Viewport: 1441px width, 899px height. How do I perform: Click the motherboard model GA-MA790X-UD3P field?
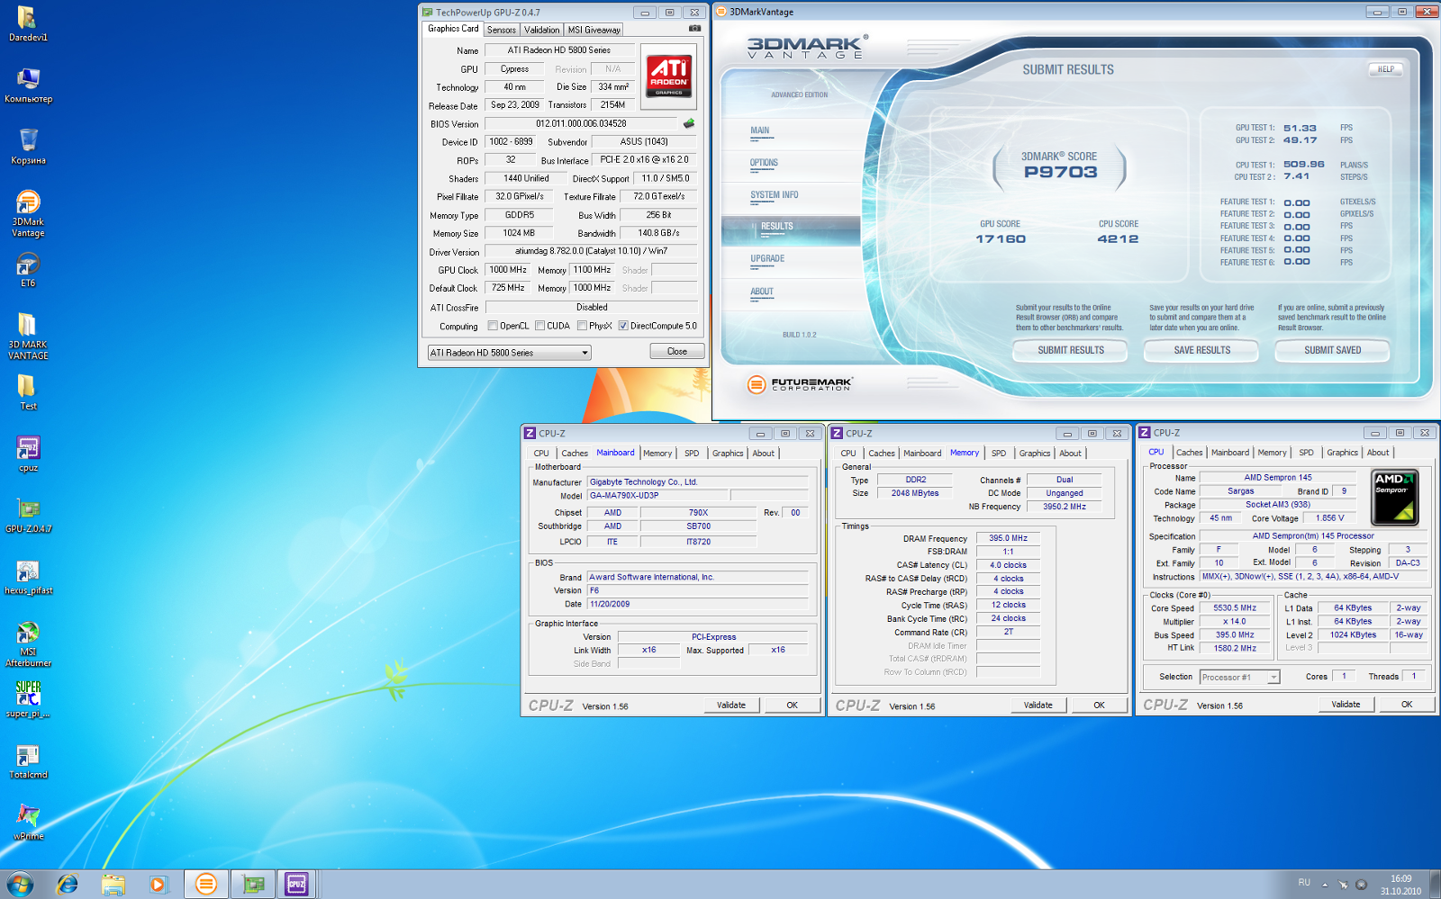click(658, 496)
